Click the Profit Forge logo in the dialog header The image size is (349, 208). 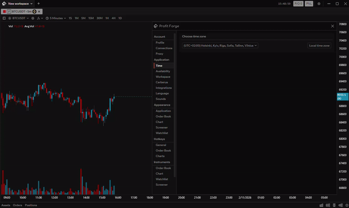tap(156, 26)
